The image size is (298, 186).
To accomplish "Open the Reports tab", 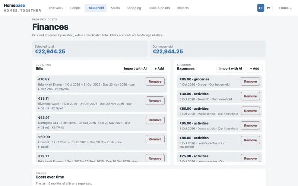I will point(183,8).
